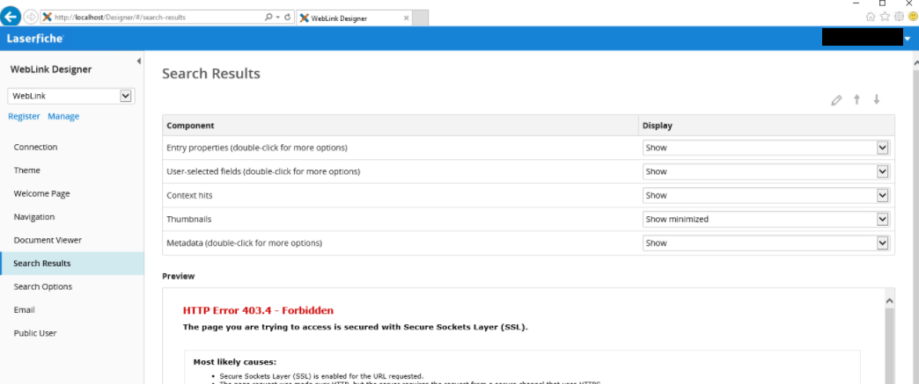This screenshot has height=384, width=919.
Task: Move selected component down with arrow
Action: (x=877, y=99)
